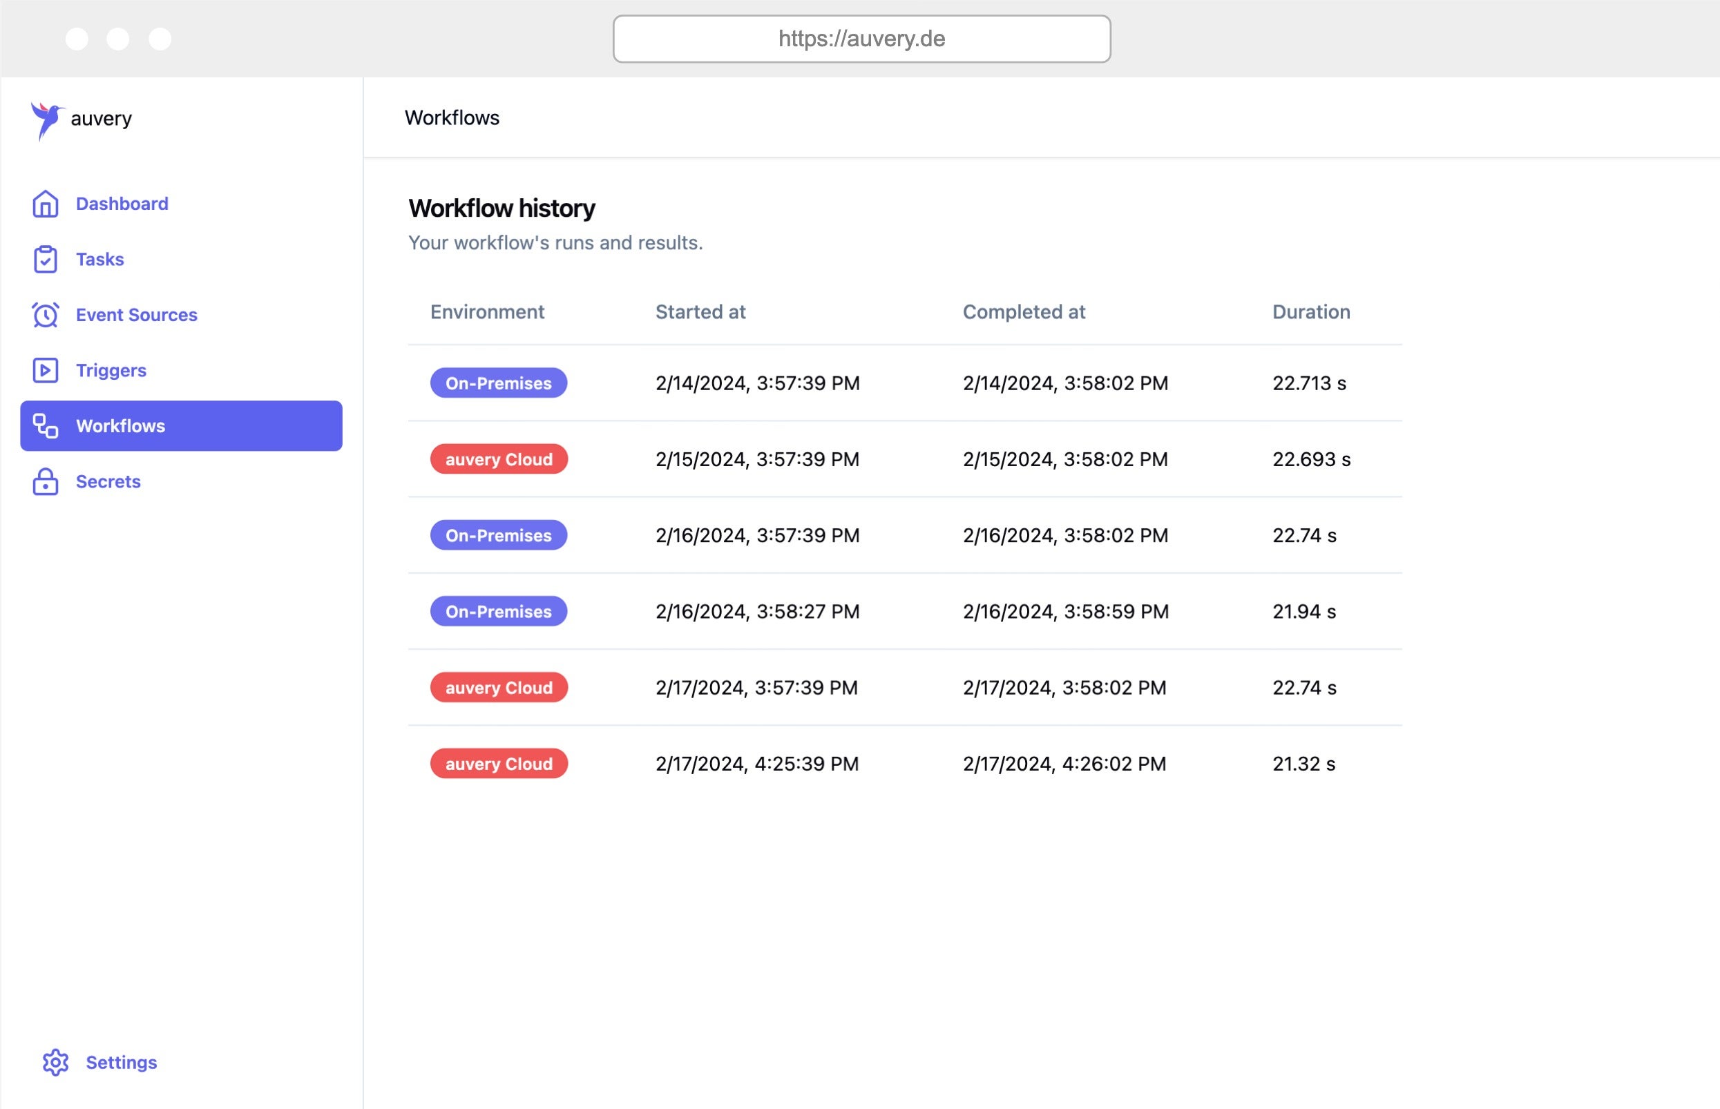This screenshot has width=1720, height=1109.
Task: Click the Started at column header
Action: click(700, 312)
